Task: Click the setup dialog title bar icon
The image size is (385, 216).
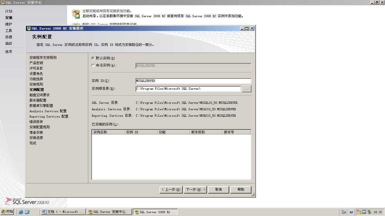Action: tap(29, 28)
